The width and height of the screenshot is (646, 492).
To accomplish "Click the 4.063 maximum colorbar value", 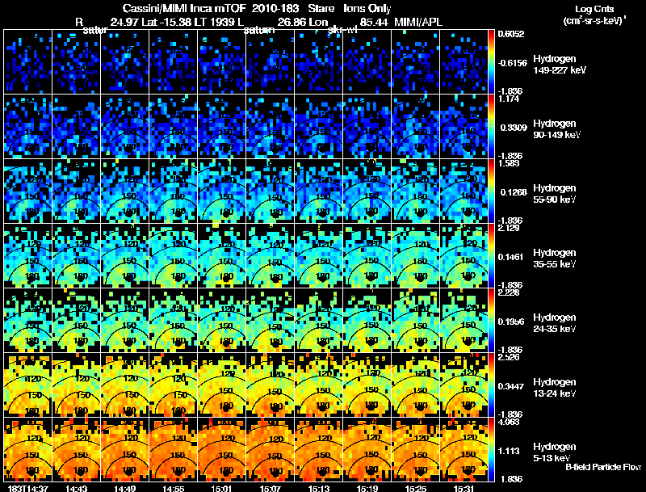I will [x=508, y=422].
